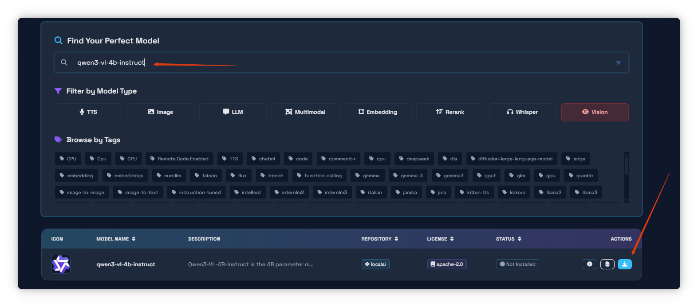Select the LLM model type filter

[x=233, y=112]
